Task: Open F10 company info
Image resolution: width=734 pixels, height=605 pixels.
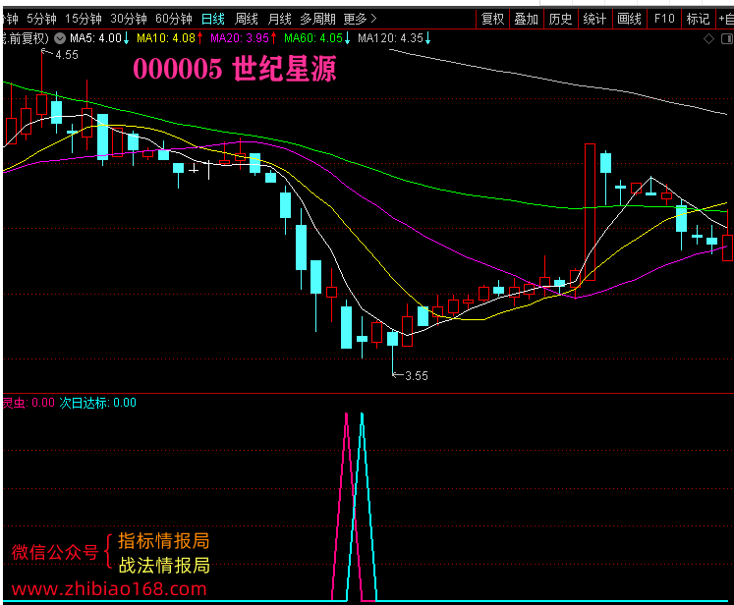Action: 664,19
